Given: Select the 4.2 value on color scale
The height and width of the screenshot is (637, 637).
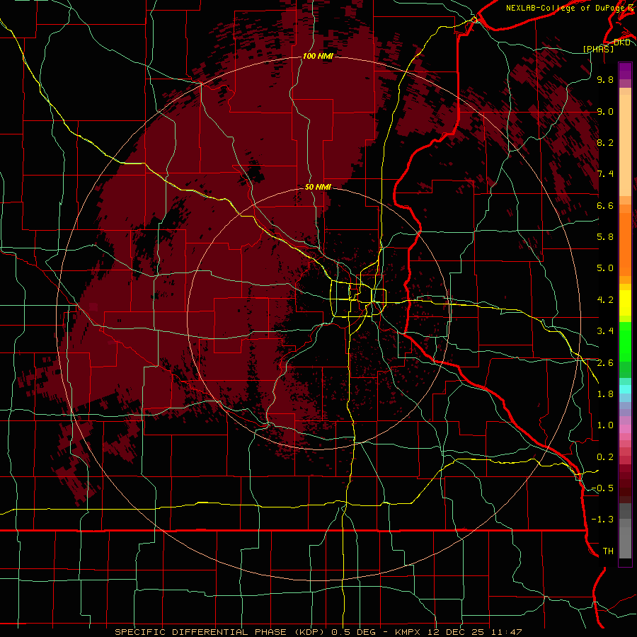Looking at the screenshot, I should (605, 300).
